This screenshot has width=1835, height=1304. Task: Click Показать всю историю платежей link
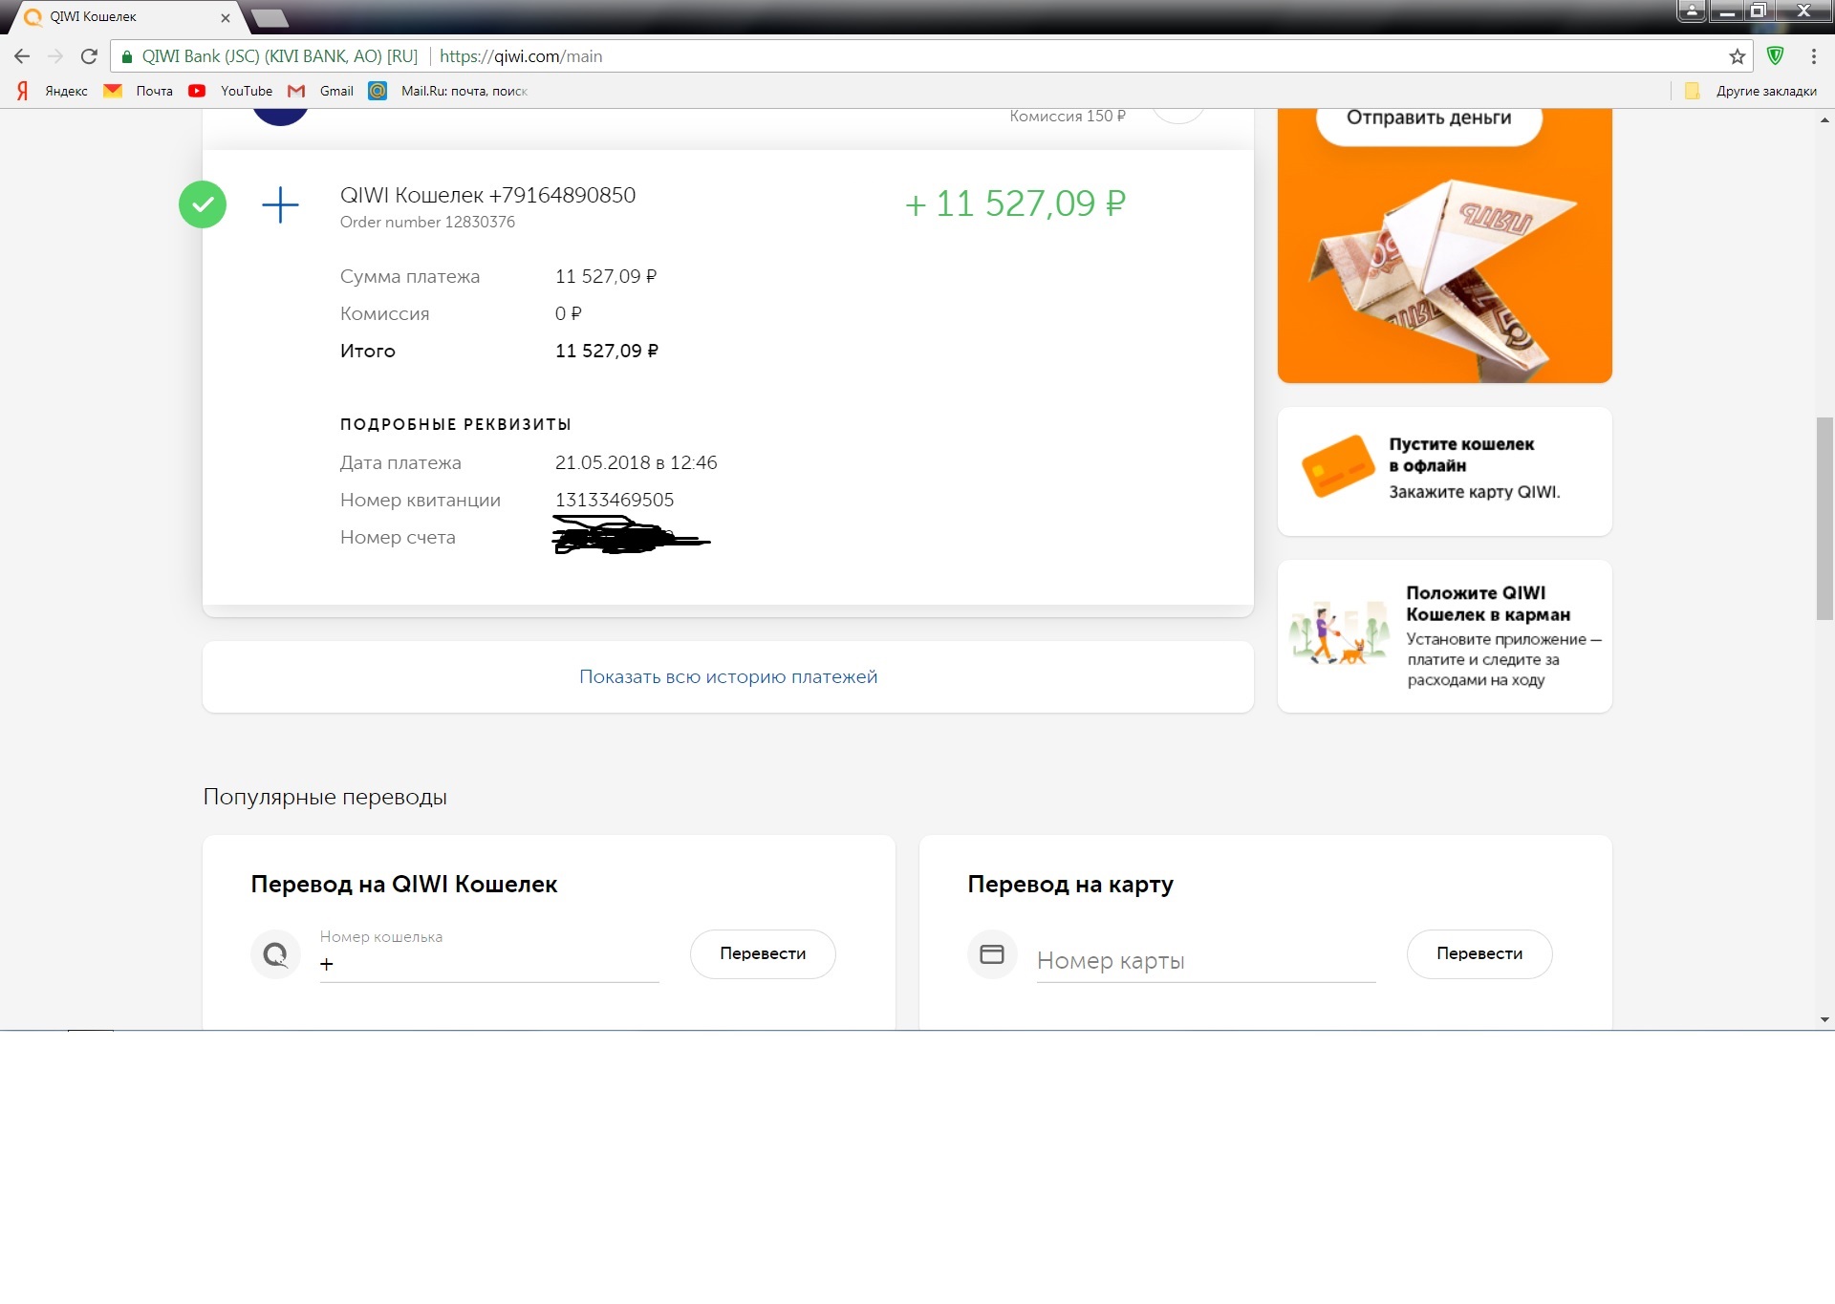click(727, 676)
